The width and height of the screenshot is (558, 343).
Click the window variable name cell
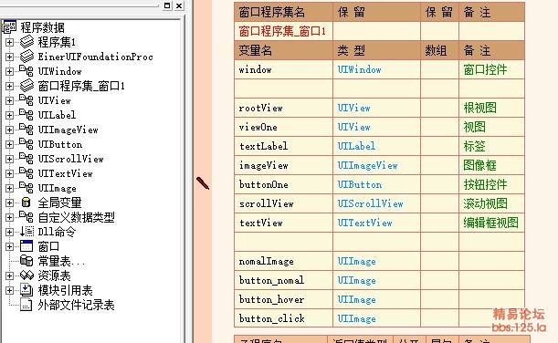tap(284, 69)
